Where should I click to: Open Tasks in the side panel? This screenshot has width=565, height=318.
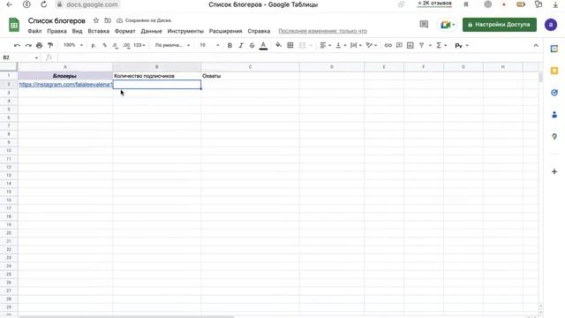(554, 93)
